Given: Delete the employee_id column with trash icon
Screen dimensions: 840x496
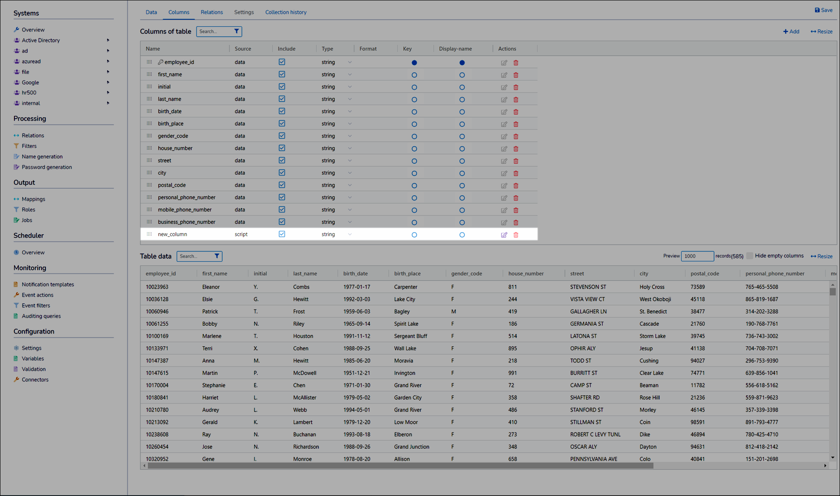Looking at the screenshot, I should coord(516,63).
